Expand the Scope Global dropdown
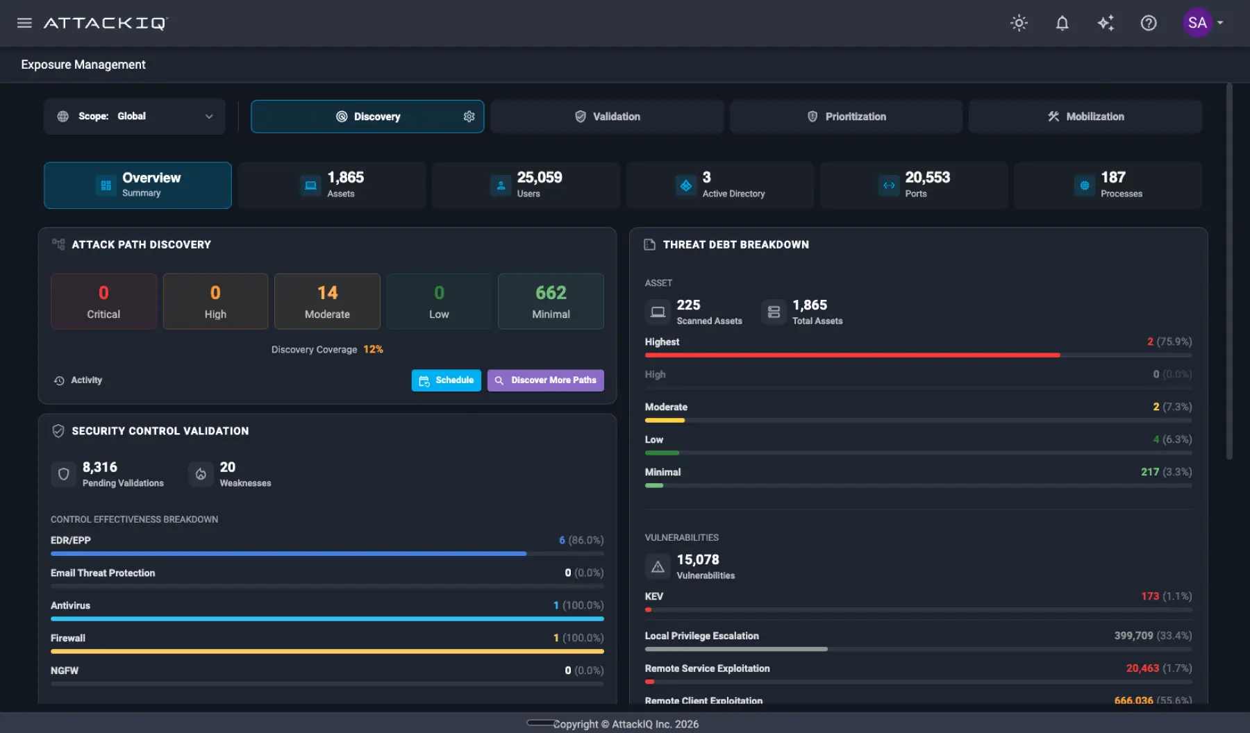 click(135, 117)
